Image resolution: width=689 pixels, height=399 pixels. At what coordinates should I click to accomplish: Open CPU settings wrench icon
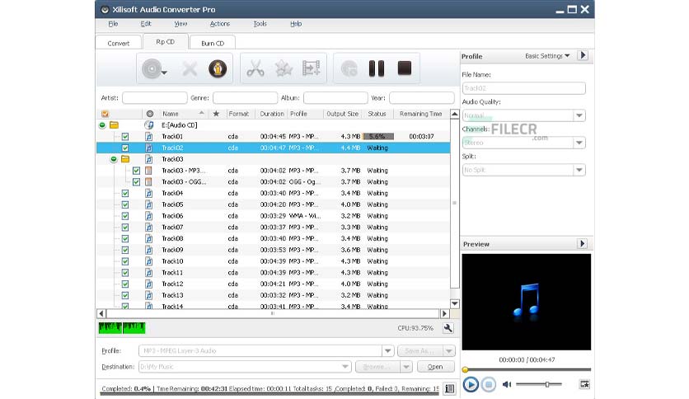(448, 328)
